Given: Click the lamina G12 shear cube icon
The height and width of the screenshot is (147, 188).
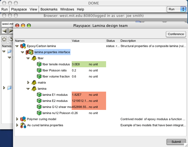Looking at the screenshot, I should [x=39, y=107].
